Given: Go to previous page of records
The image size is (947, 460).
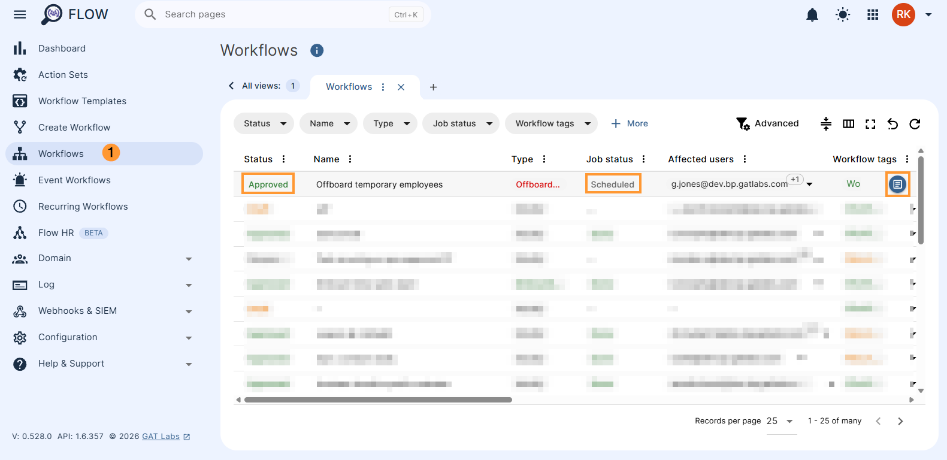Looking at the screenshot, I should (x=878, y=421).
